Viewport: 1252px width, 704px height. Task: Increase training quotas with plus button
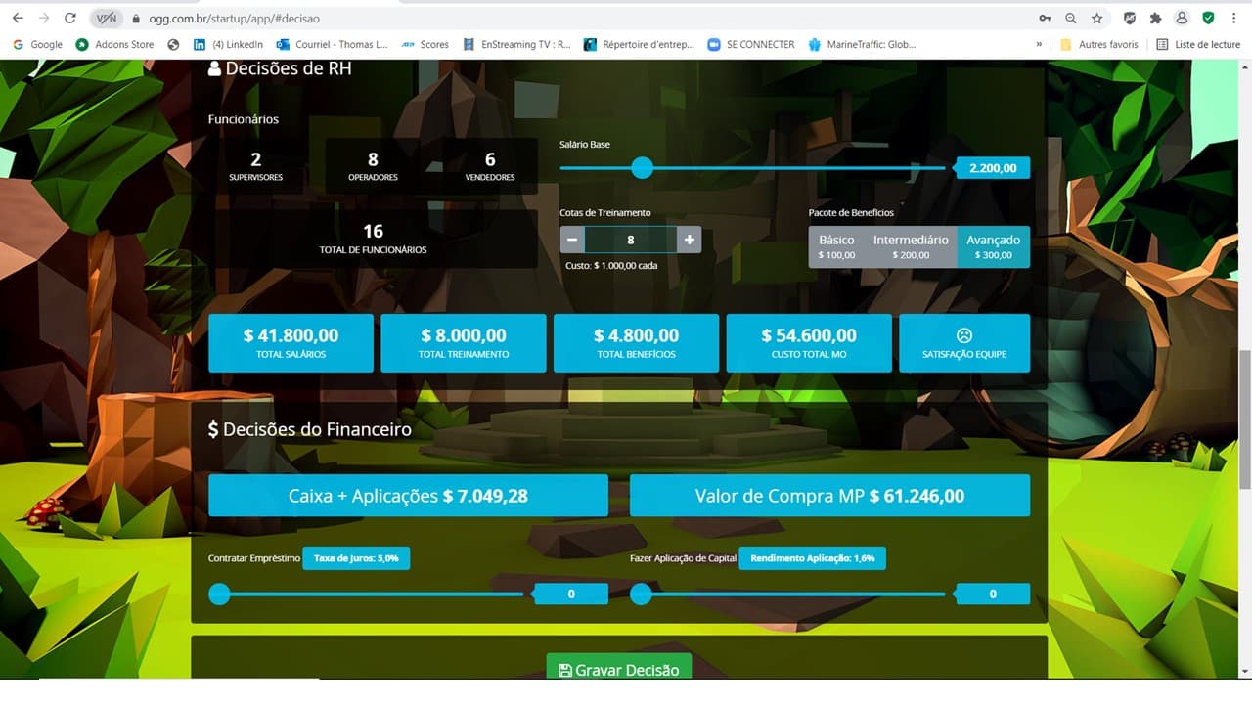tap(690, 240)
